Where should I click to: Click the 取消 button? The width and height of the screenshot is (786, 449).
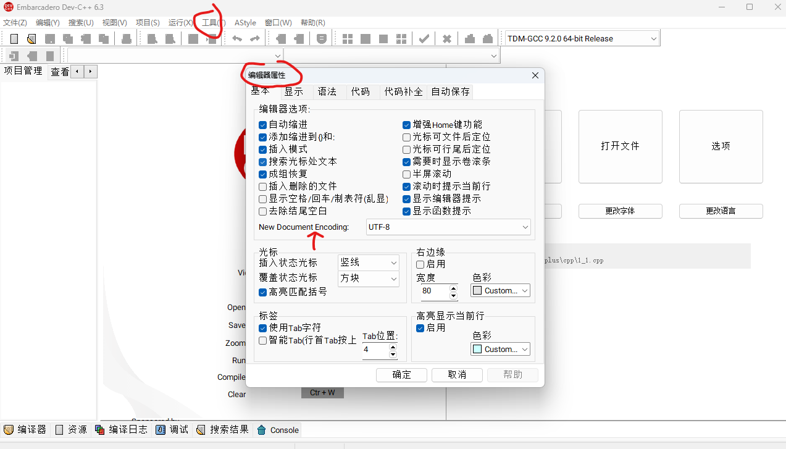(457, 375)
